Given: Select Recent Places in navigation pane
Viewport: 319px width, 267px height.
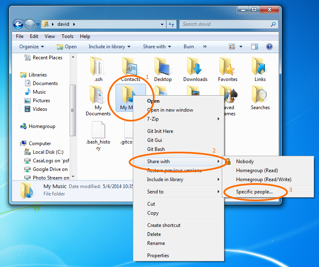Looking at the screenshot, I should click(x=43, y=58).
